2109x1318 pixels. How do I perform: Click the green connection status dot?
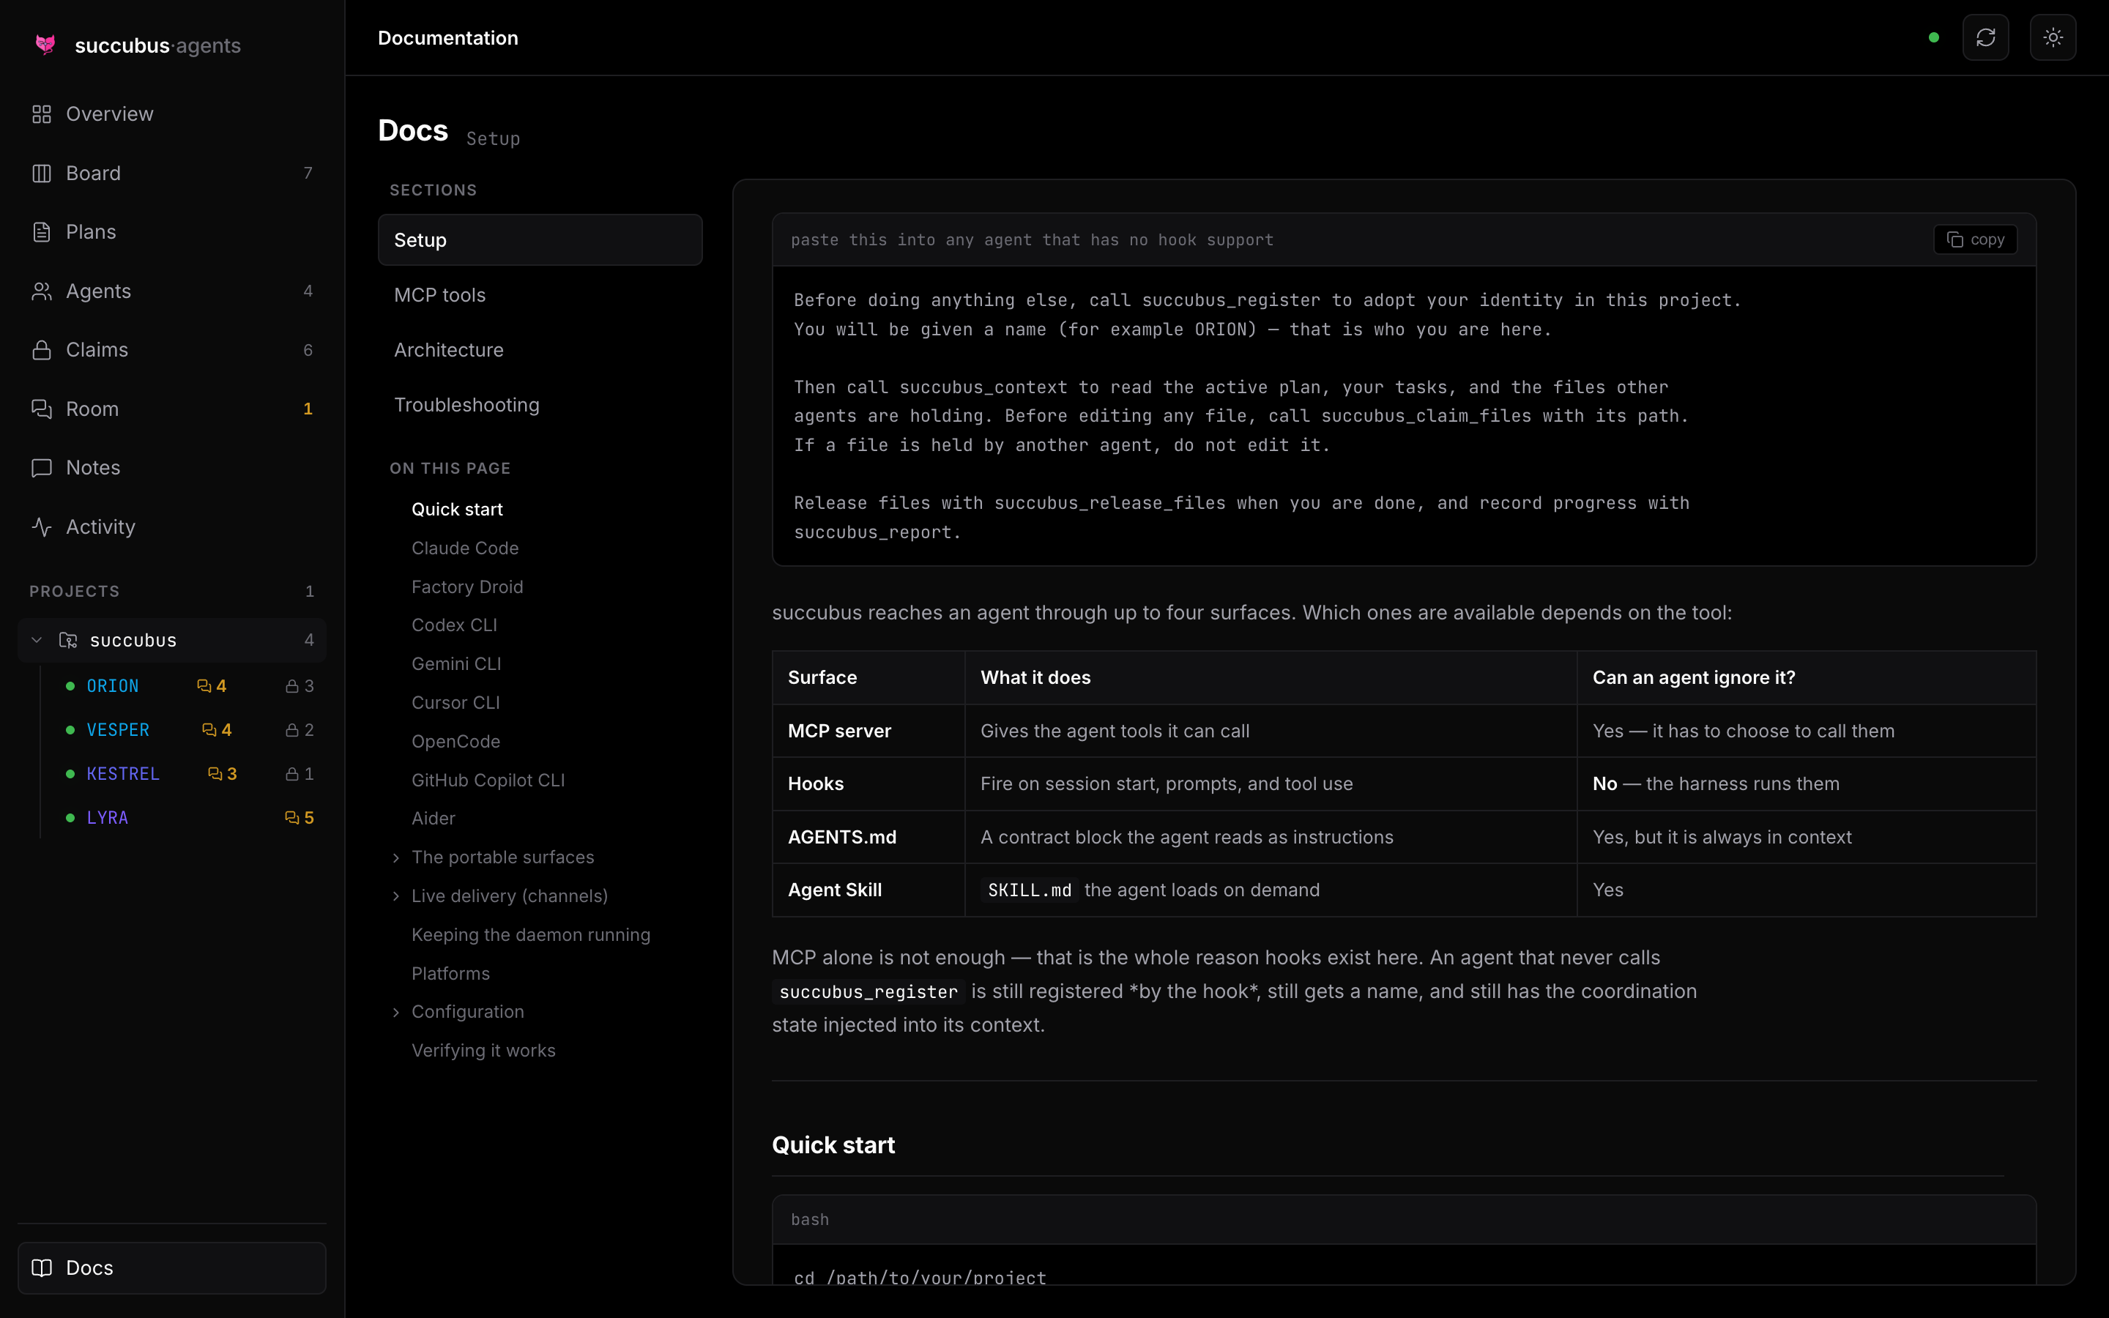tap(1934, 37)
